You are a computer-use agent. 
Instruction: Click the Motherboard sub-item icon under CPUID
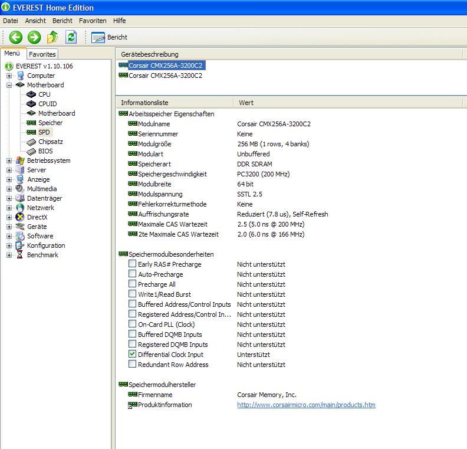pos(31,113)
